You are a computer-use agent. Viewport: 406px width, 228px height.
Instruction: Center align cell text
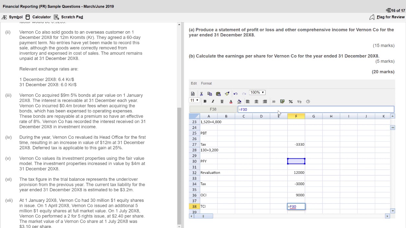[256, 102]
